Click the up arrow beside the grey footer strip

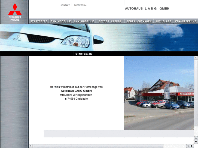tap(196, 138)
